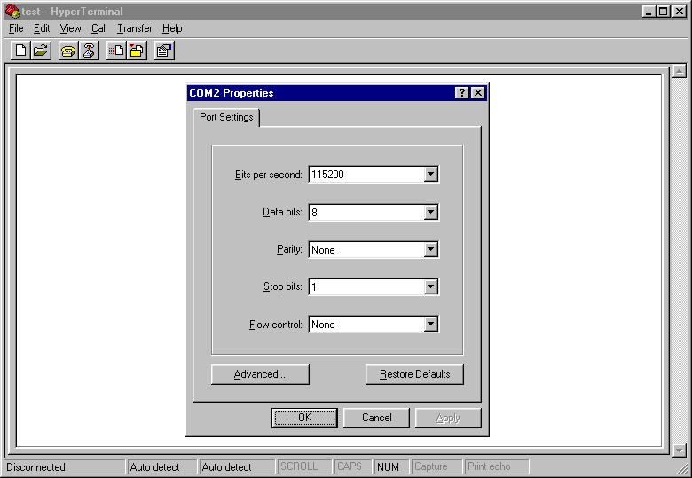Click the Capture status indicator
The image size is (692, 478).
tap(436, 467)
